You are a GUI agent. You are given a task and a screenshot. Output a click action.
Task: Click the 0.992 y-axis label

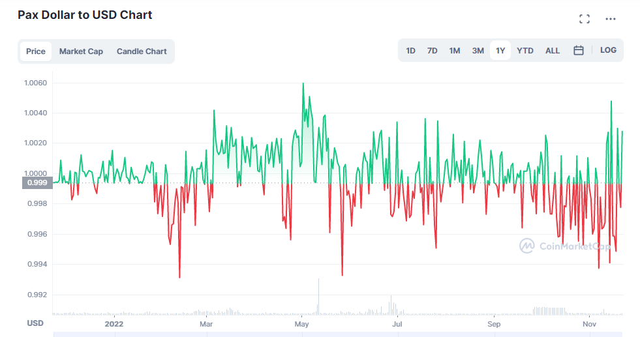pos(37,295)
